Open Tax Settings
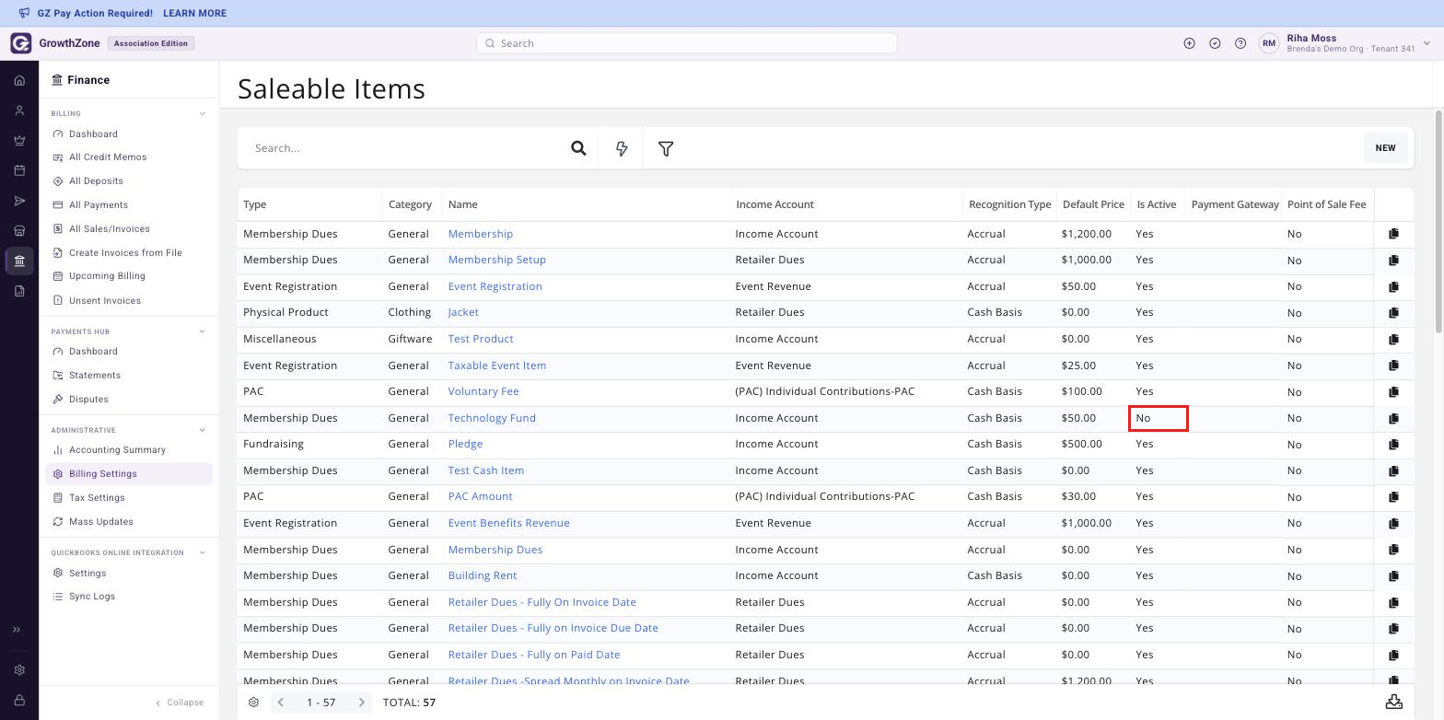The height and width of the screenshot is (720, 1444). tap(97, 498)
